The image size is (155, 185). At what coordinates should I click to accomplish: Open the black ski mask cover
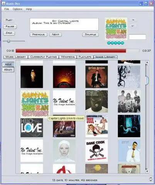97,101
